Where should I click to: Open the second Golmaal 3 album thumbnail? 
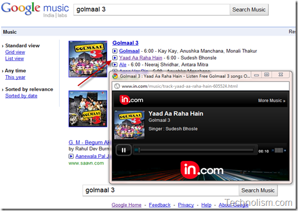point(88,109)
